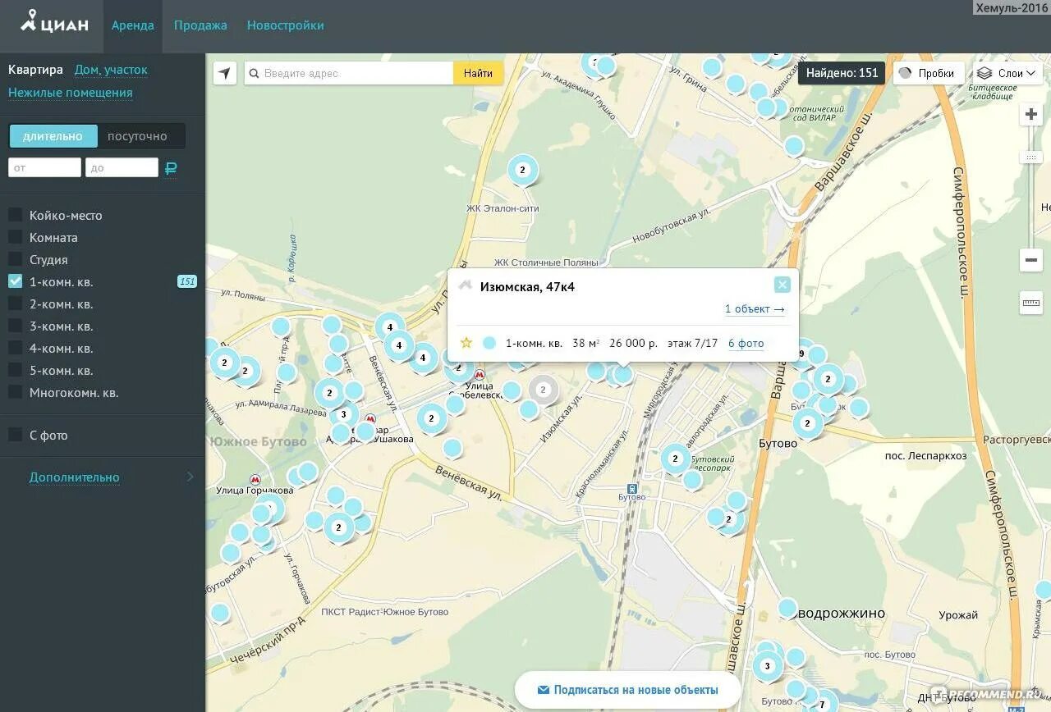Click the price от input field
This screenshot has width=1051, height=712.
point(44,167)
